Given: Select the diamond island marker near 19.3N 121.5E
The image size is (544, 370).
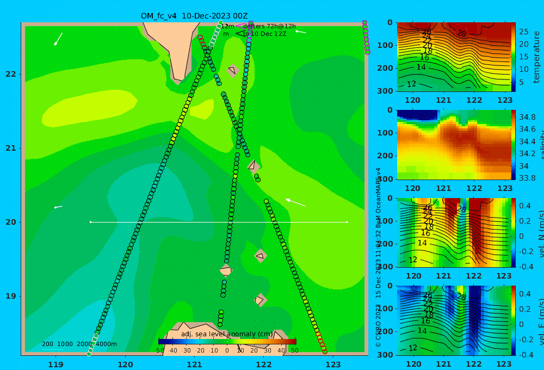Looking at the screenshot, I should coord(226,270).
